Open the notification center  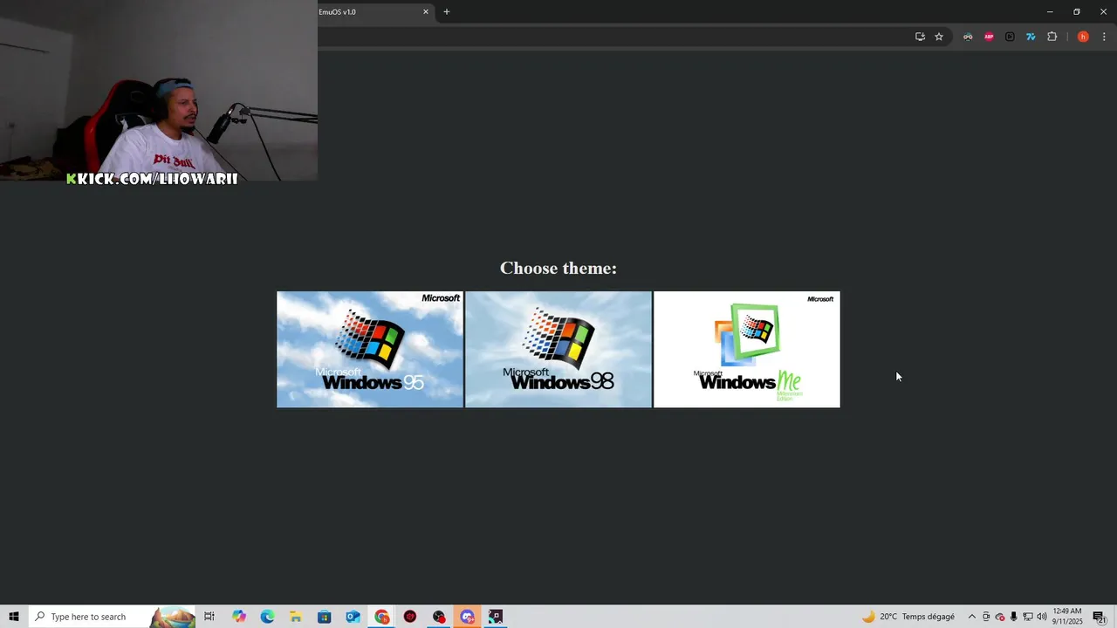point(1099,617)
